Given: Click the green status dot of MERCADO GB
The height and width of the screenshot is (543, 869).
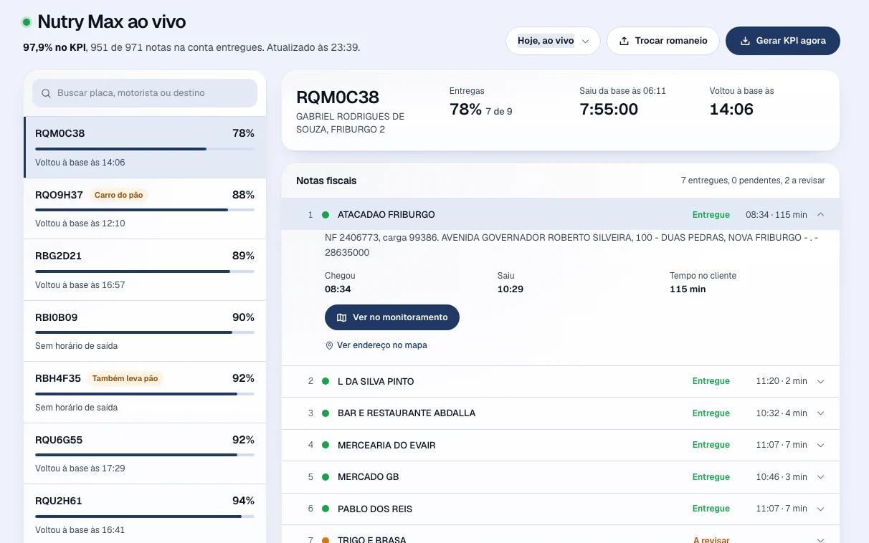Looking at the screenshot, I should (326, 477).
